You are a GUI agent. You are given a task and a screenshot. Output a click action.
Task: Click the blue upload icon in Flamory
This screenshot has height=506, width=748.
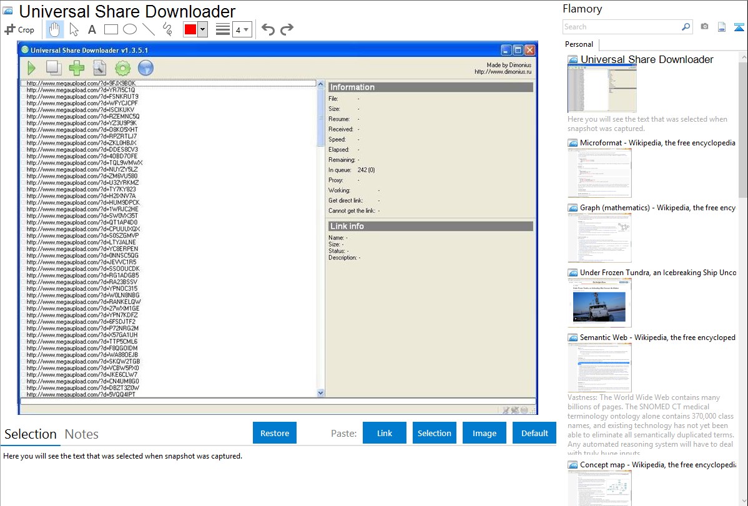[739, 27]
